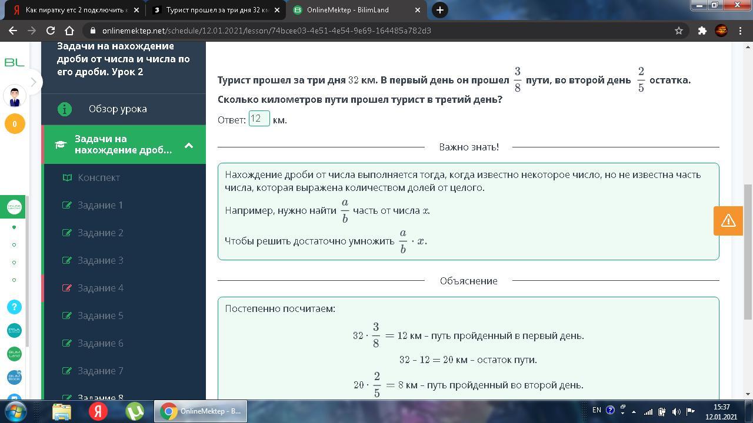753x423 pixels.
Task: Click the page vertical scrollbar
Action: (748, 253)
